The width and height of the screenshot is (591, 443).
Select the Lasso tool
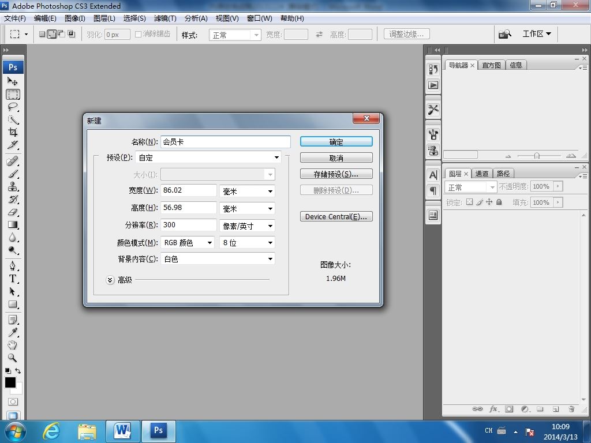pos(13,107)
